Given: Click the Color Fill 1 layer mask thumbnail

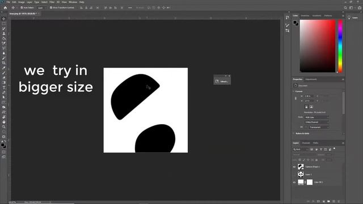Looking at the screenshot, I should [x=310, y=182].
